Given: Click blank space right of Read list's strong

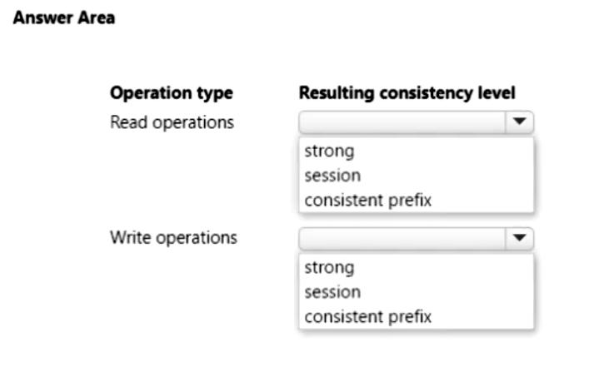Looking at the screenshot, I should click(x=443, y=151).
